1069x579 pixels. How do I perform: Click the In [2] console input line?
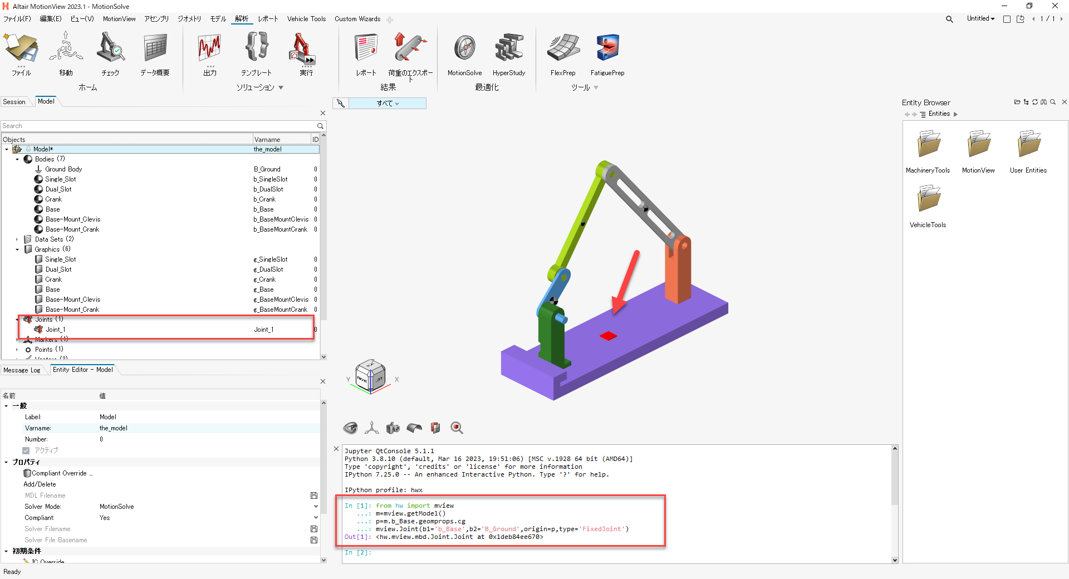[618, 552]
